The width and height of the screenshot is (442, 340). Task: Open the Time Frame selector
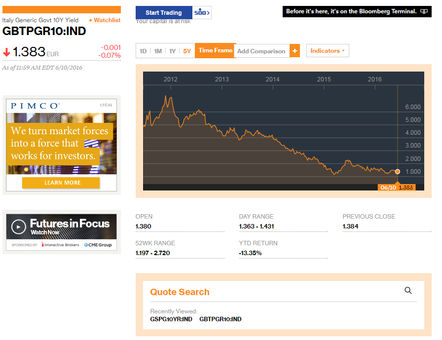(x=216, y=50)
